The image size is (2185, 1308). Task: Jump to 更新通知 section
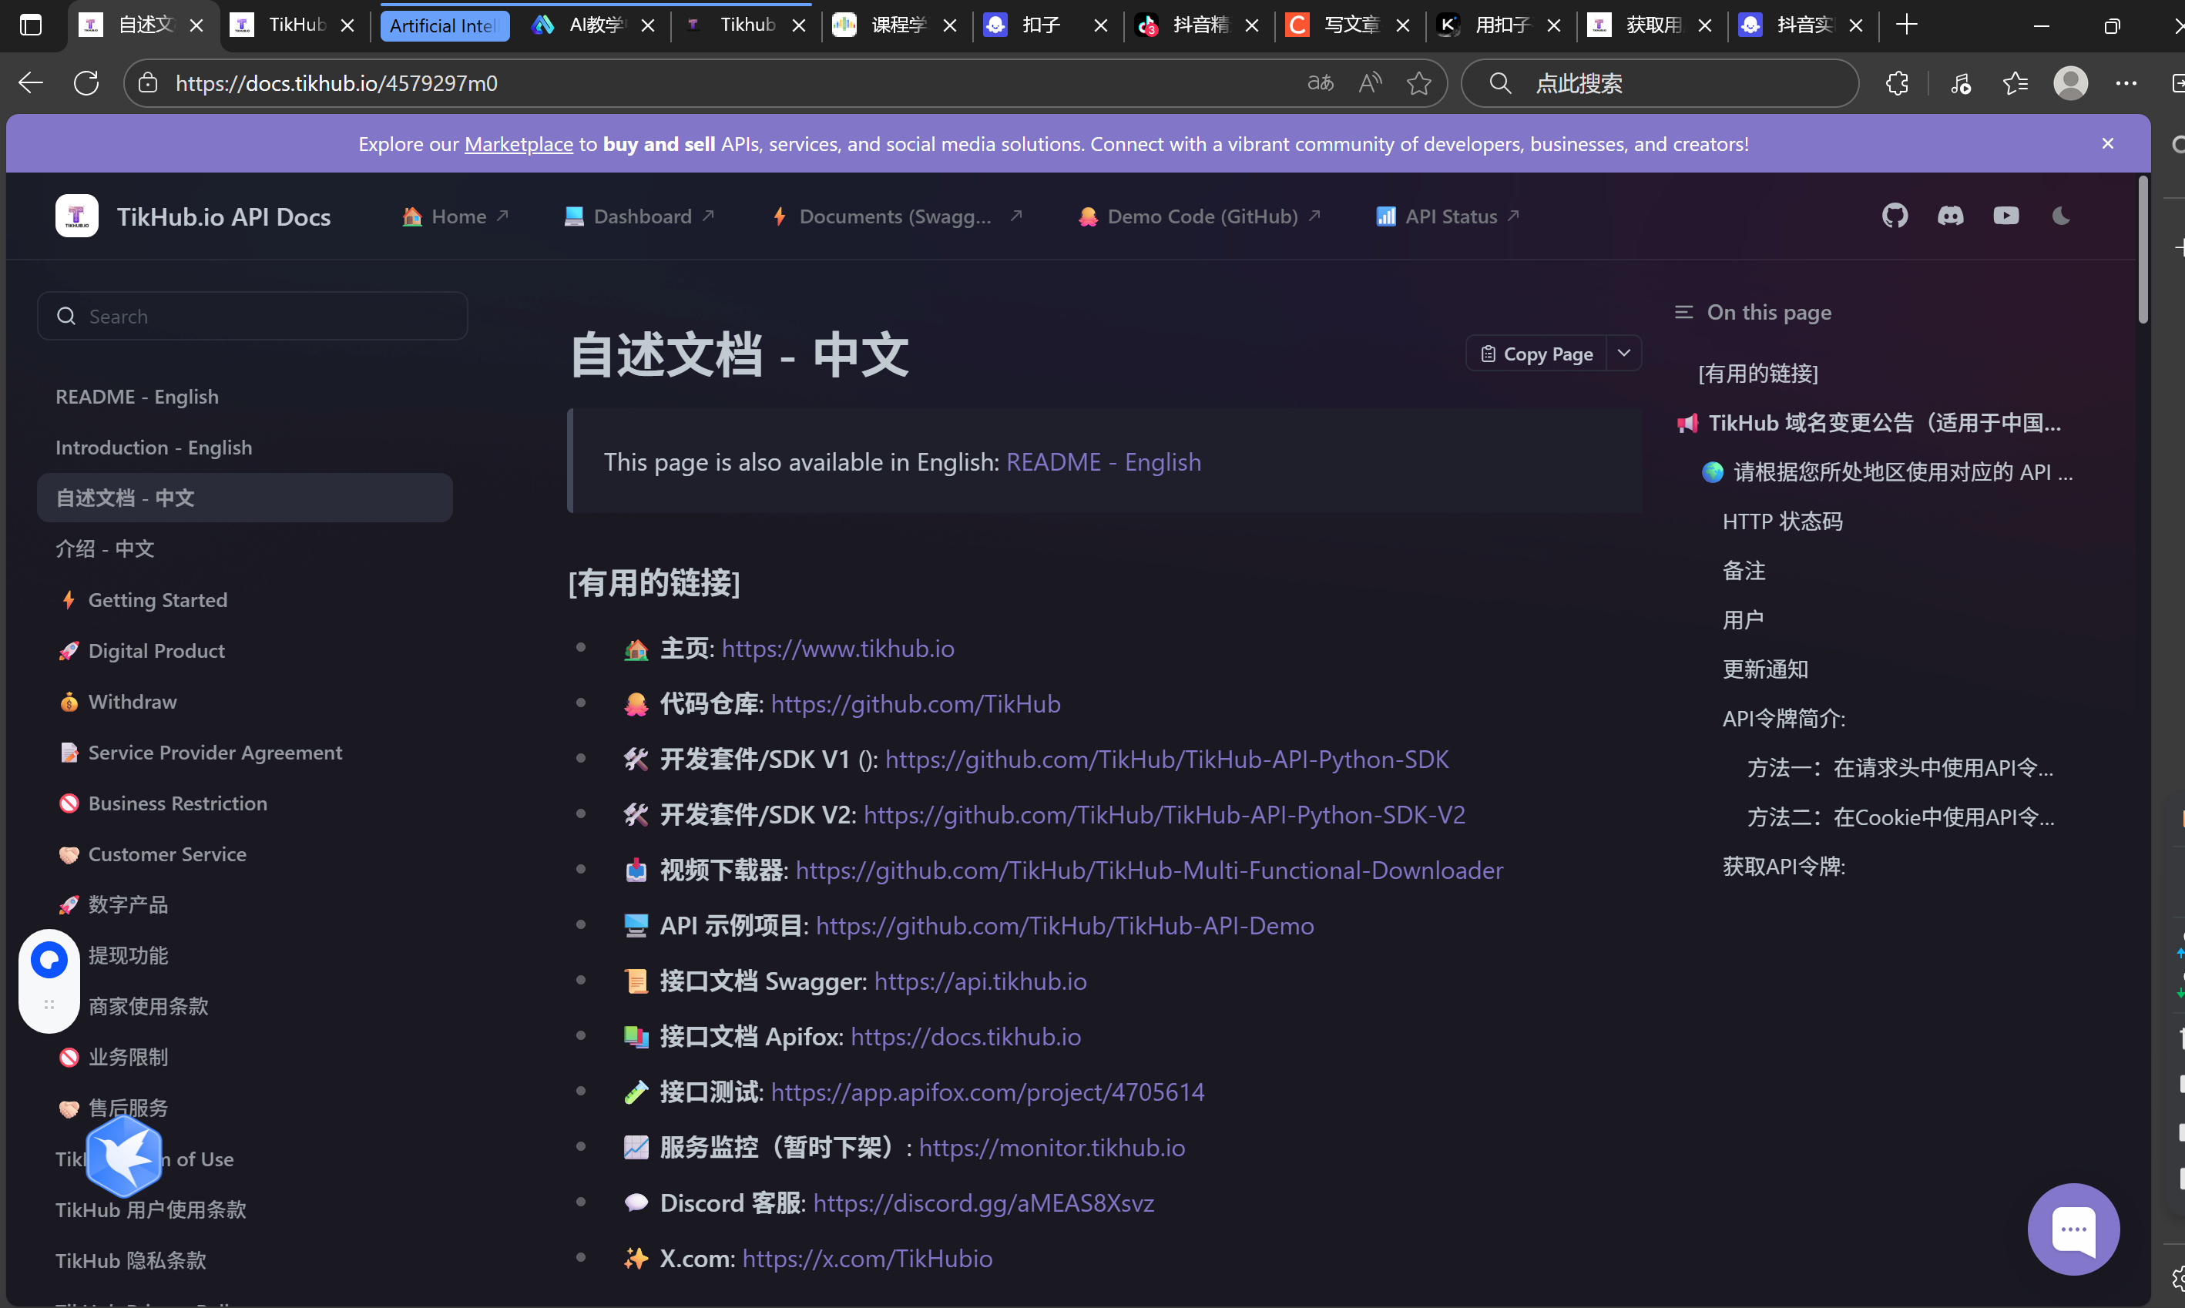point(1765,670)
